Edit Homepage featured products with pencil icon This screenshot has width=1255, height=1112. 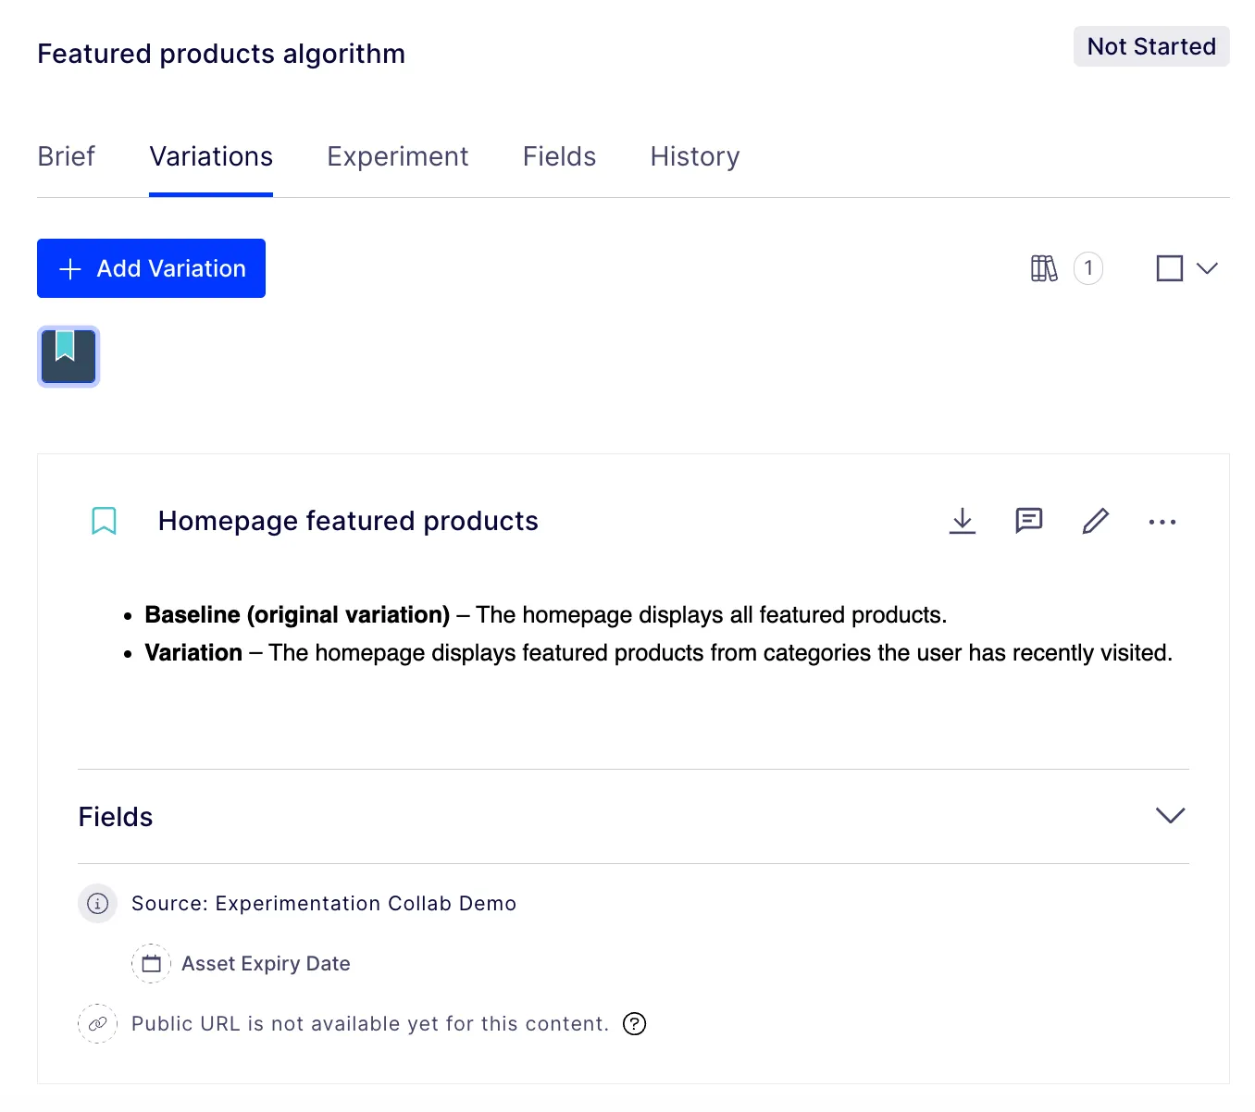click(x=1096, y=521)
